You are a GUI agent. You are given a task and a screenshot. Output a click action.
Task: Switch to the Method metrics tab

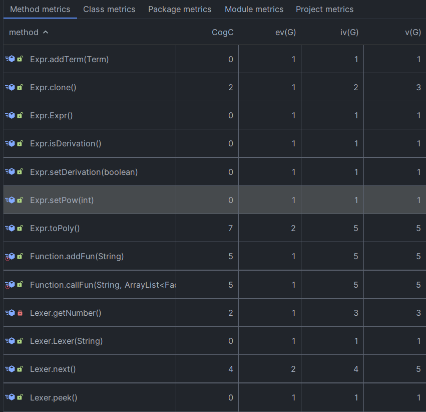[x=40, y=9]
